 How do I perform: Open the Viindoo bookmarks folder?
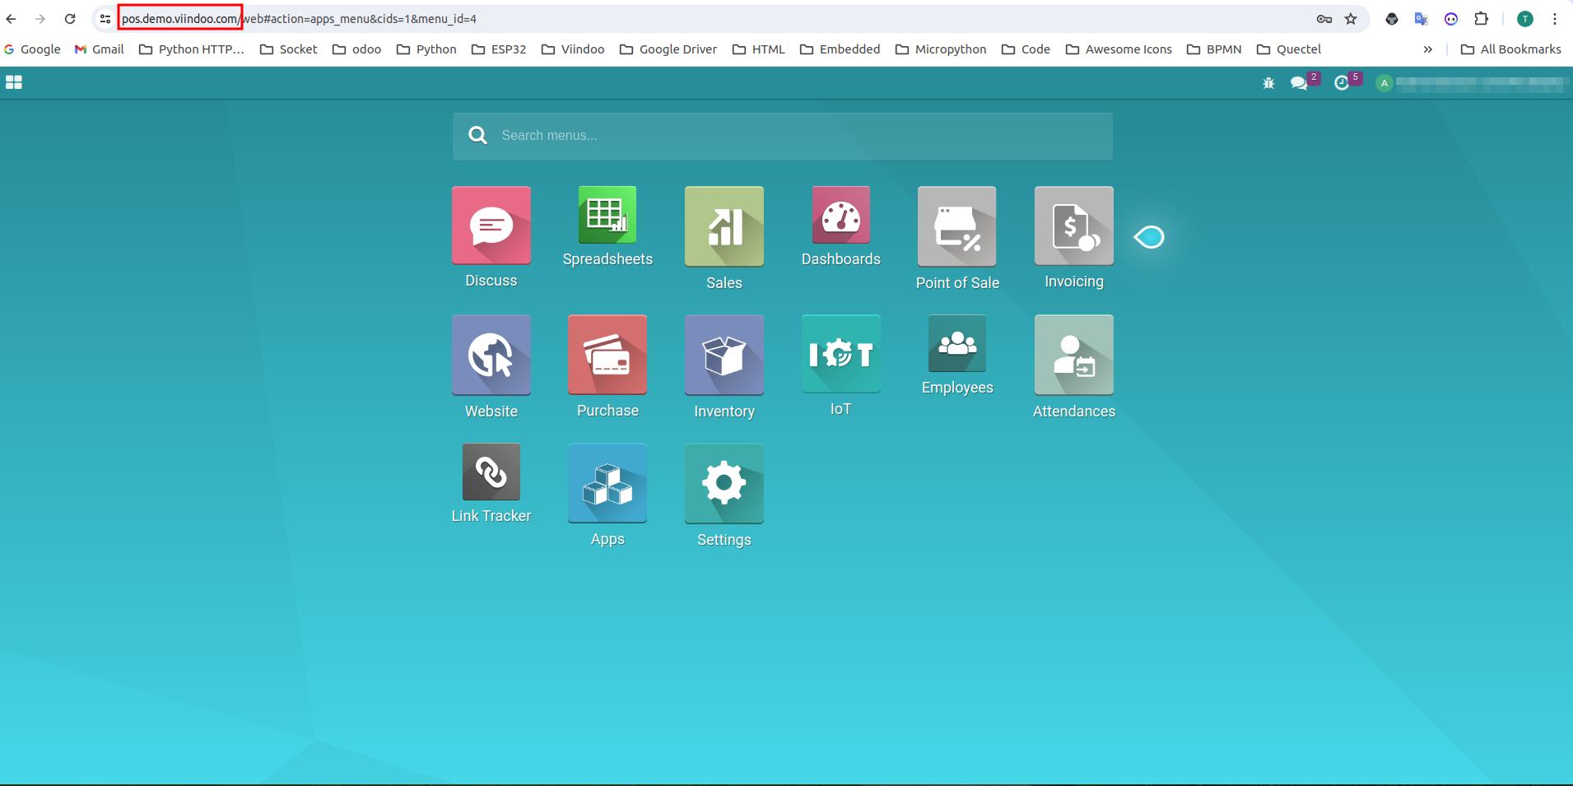(573, 49)
